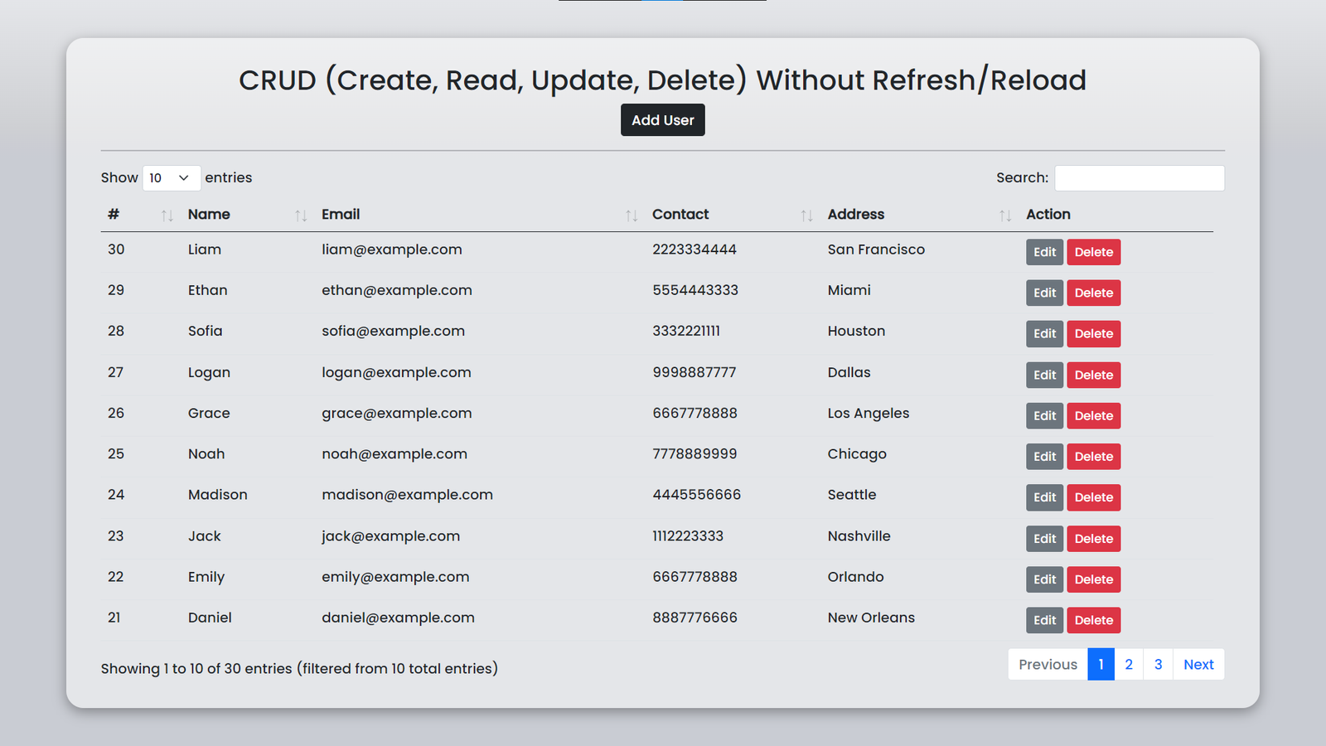Open the entries-per-page dropdown
This screenshot has width=1326, height=746.
pos(172,178)
